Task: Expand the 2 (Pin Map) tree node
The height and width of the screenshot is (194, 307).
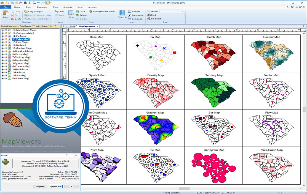Action: 2,72
